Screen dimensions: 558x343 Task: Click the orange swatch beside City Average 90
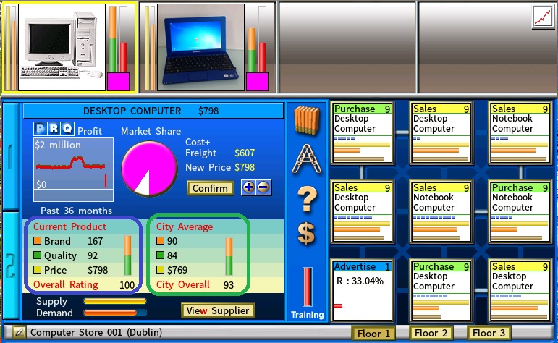[160, 241]
